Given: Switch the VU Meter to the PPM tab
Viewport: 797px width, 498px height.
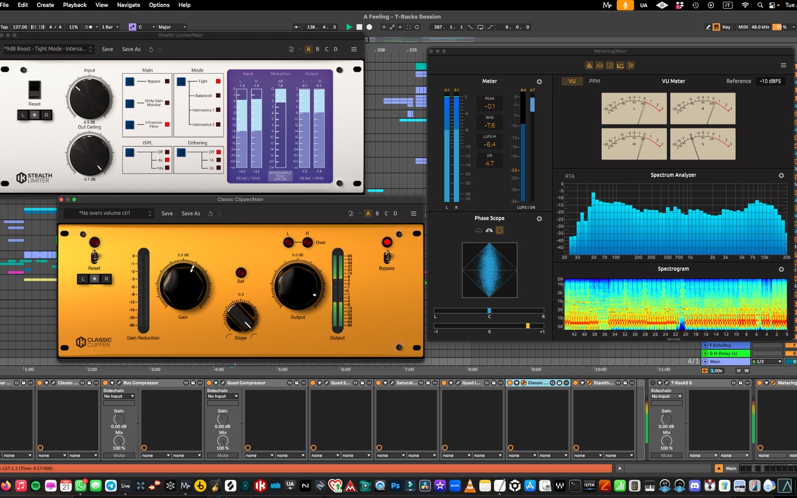Looking at the screenshot, I should (x=594, y=81).
